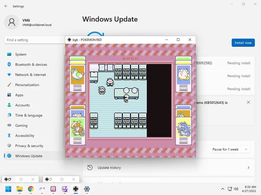Open the VM6 account avatar
Image resolution: width=261 pixels, height=195 pixels.
click(x=12, y=22)
